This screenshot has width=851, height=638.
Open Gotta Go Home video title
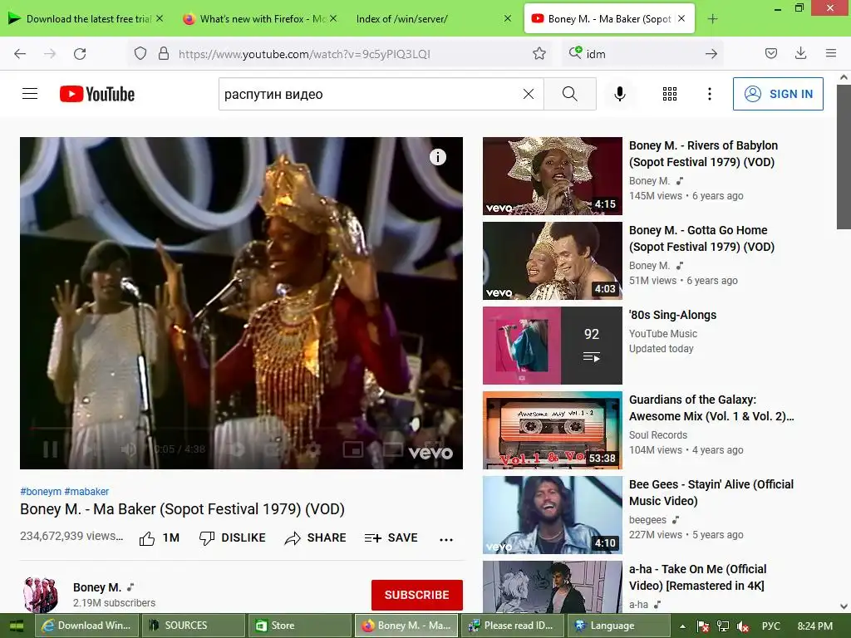pos(701,238)
